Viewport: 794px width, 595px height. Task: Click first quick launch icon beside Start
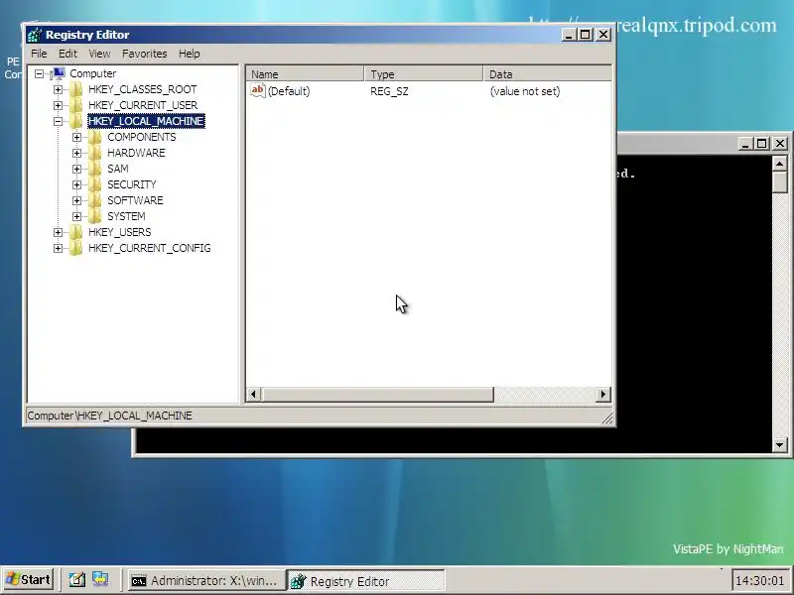click(x=77, y=580)
